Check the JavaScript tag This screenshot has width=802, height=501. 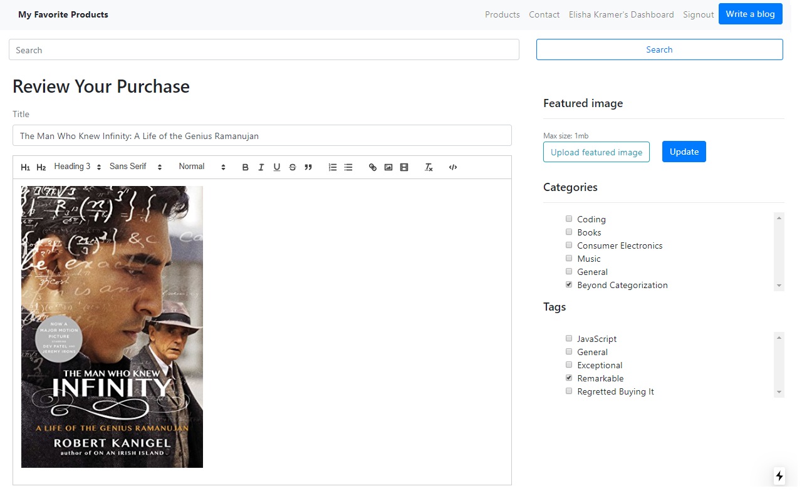(569, 338)
